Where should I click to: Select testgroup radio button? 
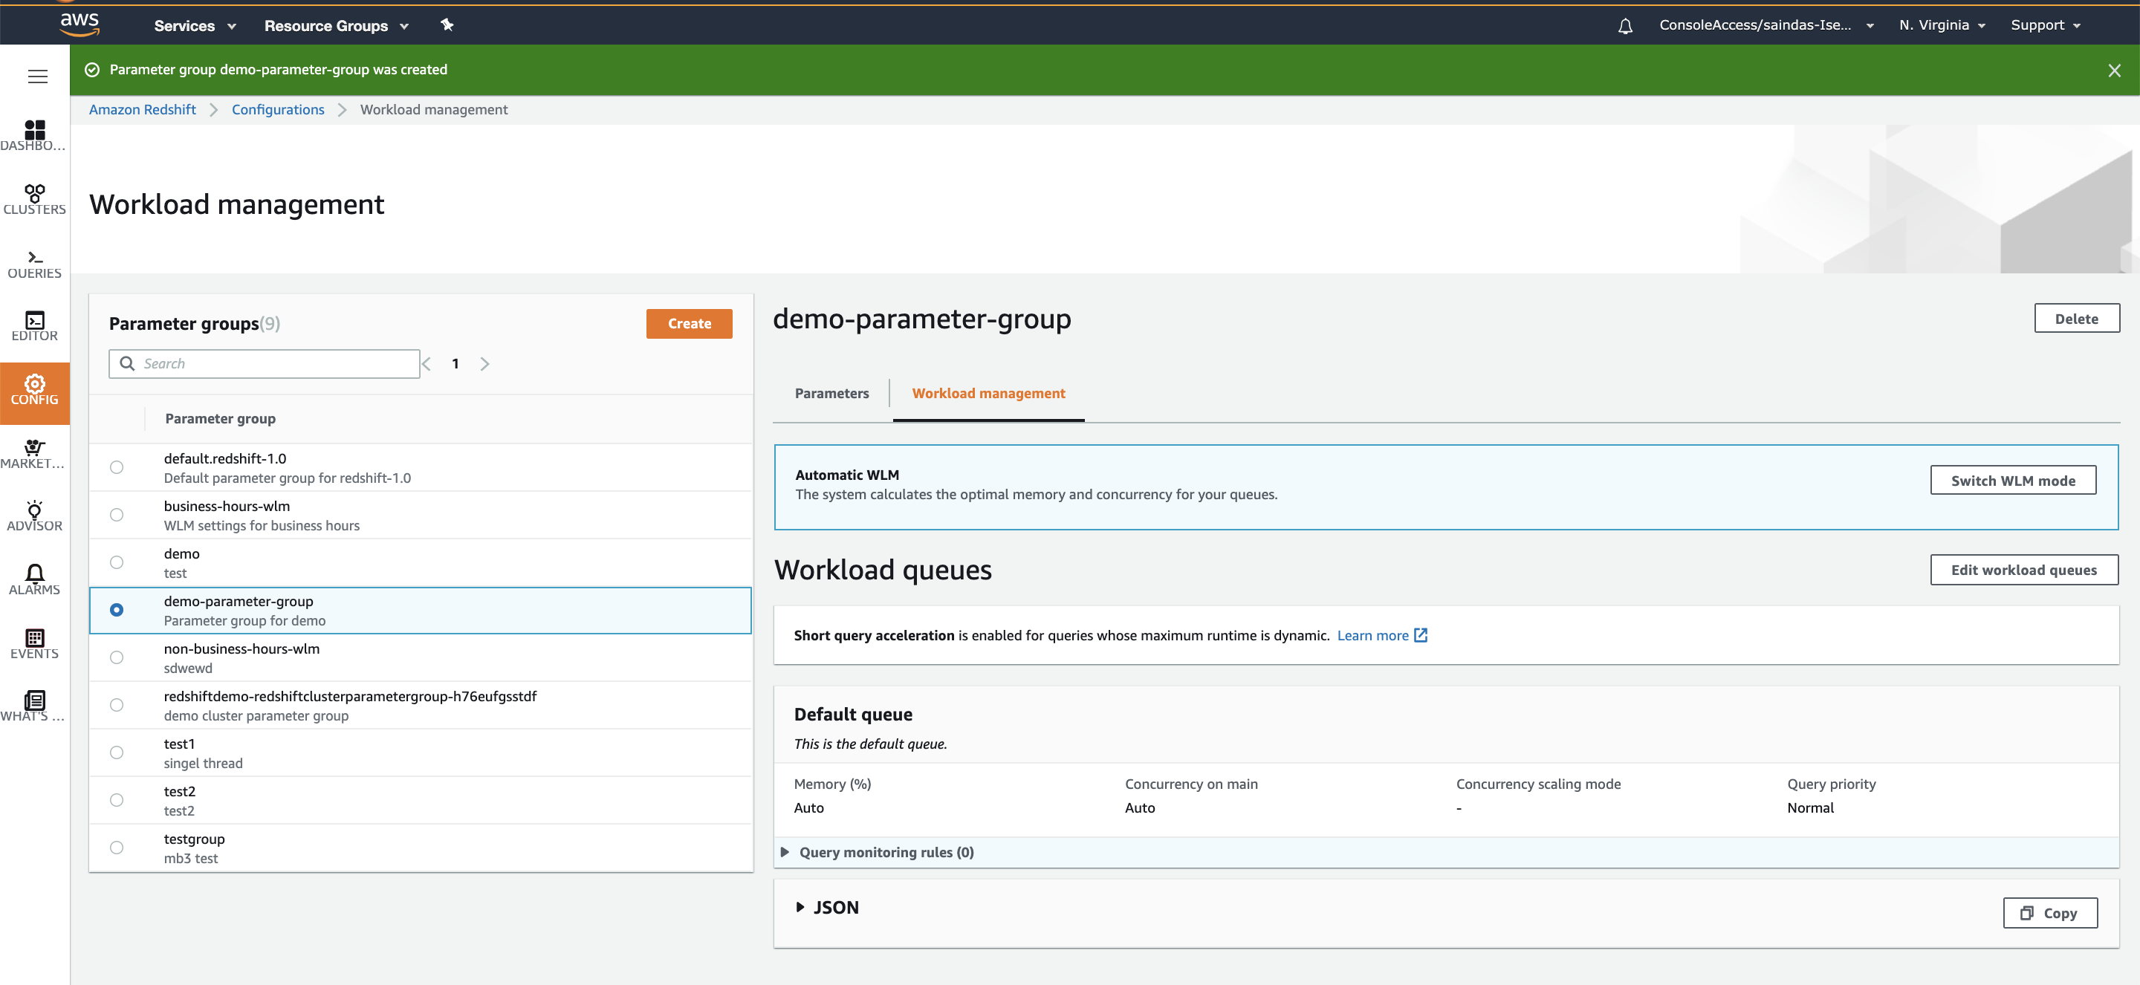[x=117, y=848]
